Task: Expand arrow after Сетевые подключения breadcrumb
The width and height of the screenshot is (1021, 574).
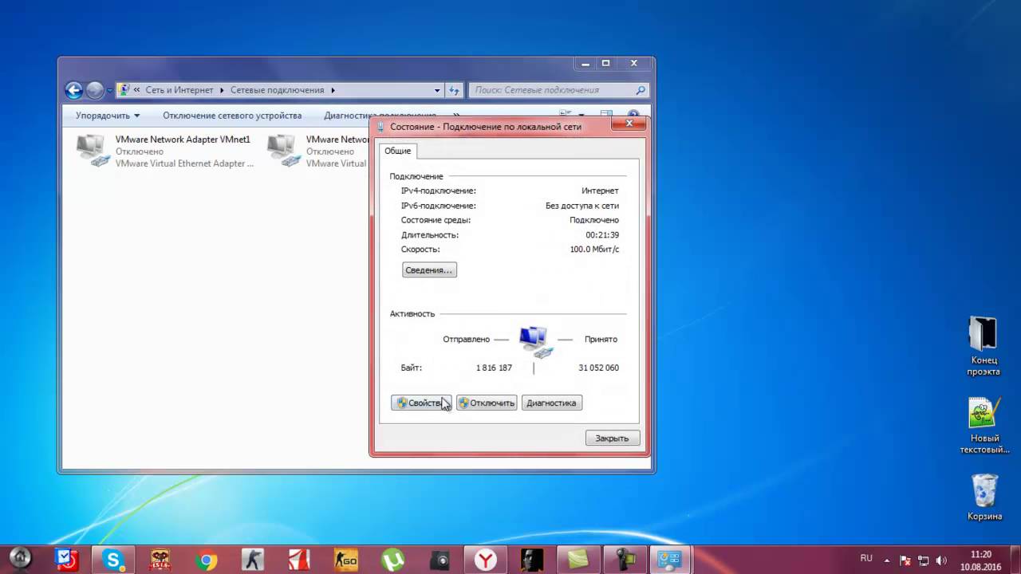Action: (333, 90)
